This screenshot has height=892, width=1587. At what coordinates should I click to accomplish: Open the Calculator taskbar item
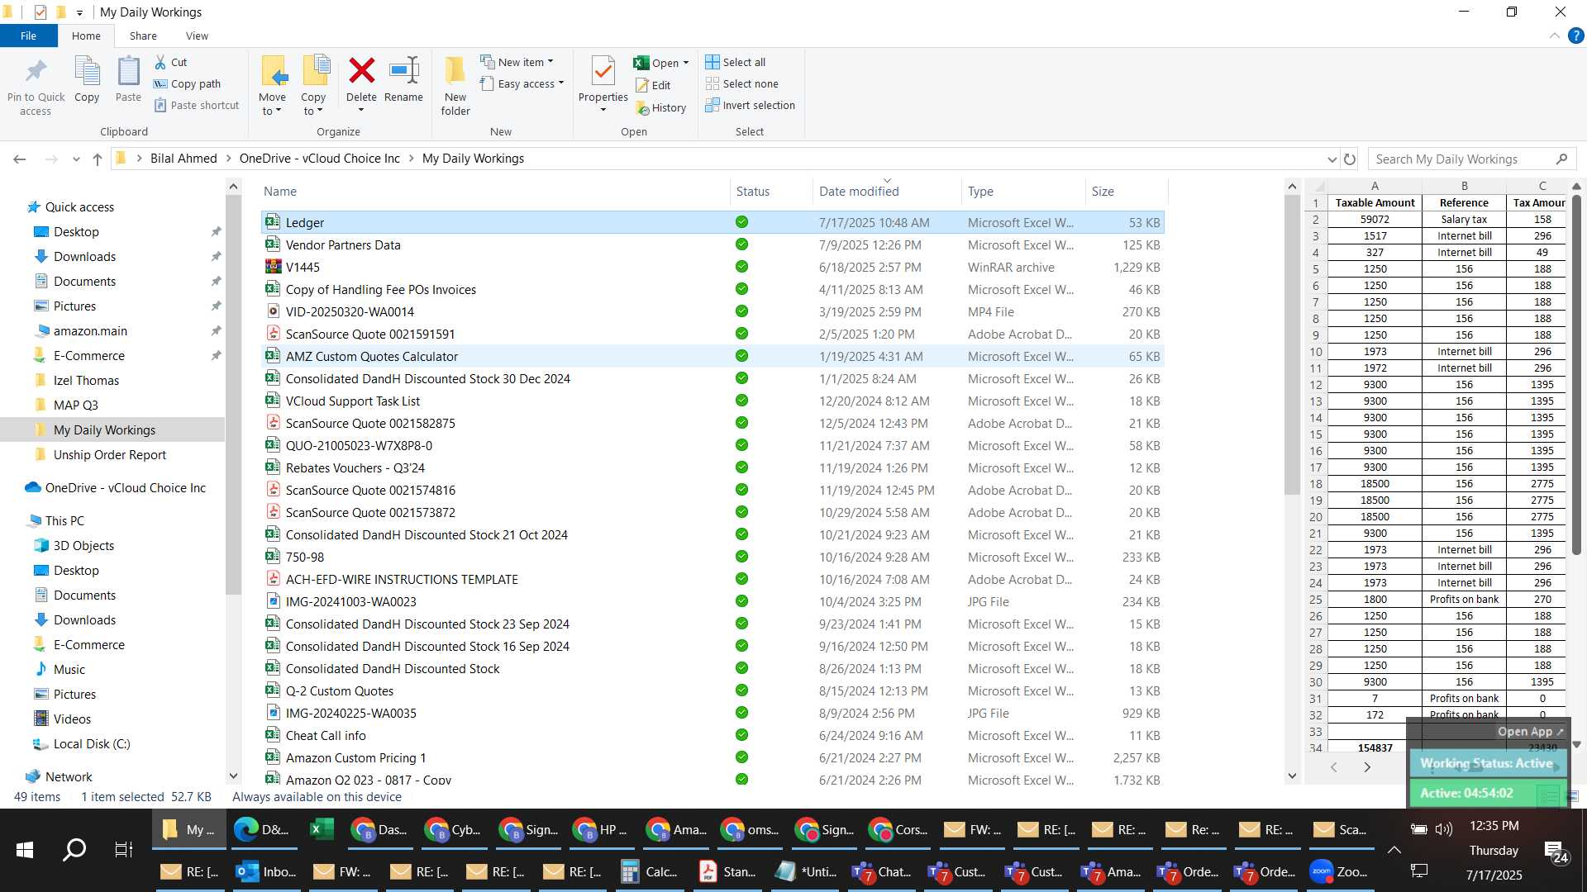[650, 871]
